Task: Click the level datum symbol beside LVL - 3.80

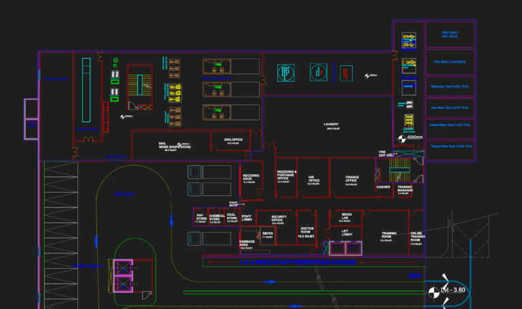Action: 434,293
